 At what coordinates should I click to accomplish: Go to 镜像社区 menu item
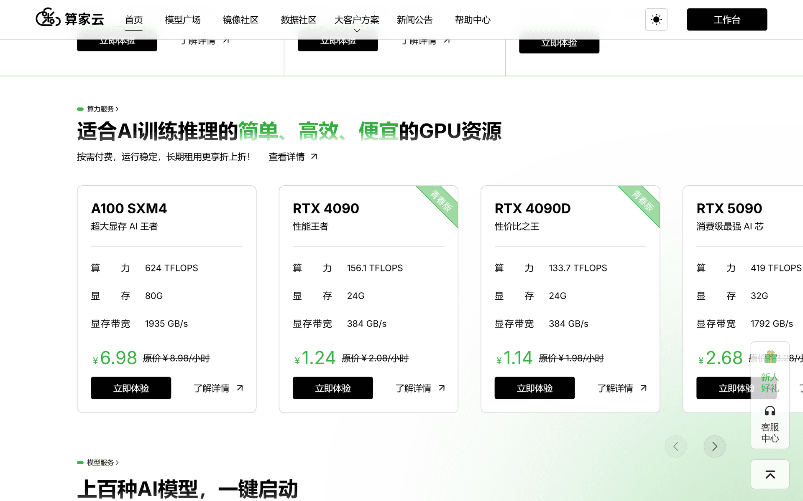(x=240, y=20)
